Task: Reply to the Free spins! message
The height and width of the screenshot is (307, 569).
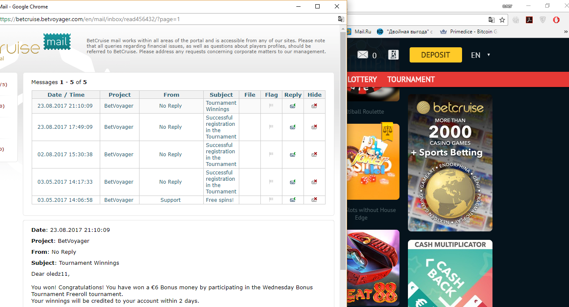Action: click(293, 200)
